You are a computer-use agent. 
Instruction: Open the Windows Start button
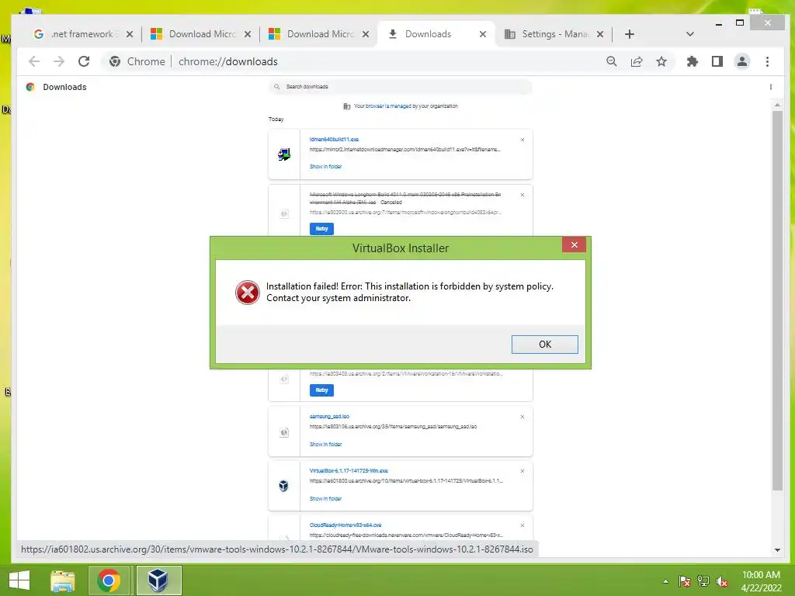[19, 580]
